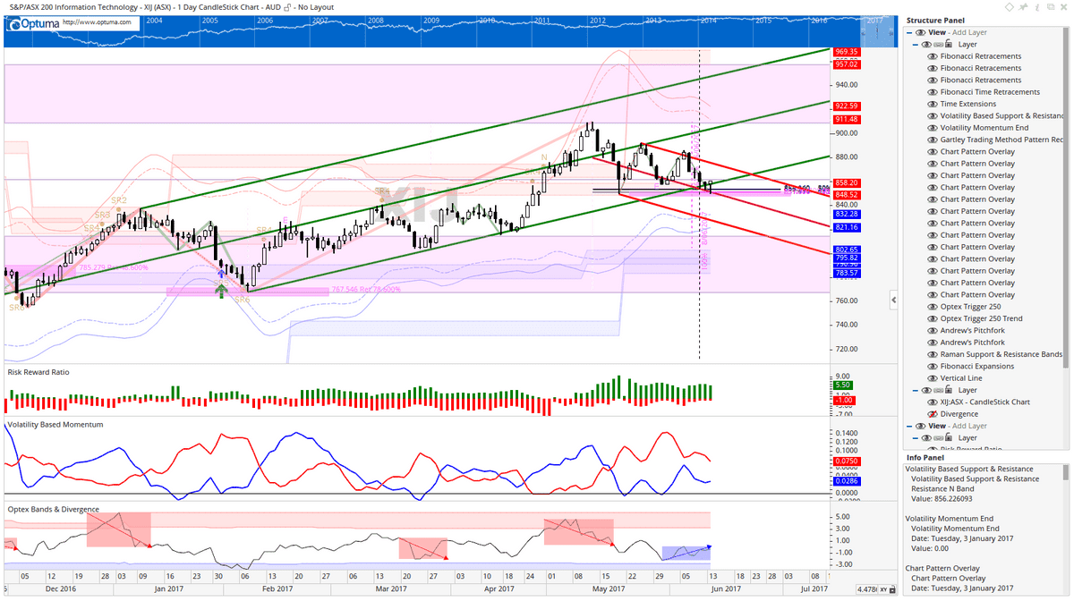Click the unlock icon beside AUD in title
The width and height of the screenshot is (1074, 601).
tap(289, 8)
